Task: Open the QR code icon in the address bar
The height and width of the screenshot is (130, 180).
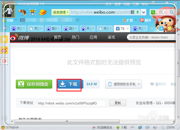Action: [x=132, y=12]
